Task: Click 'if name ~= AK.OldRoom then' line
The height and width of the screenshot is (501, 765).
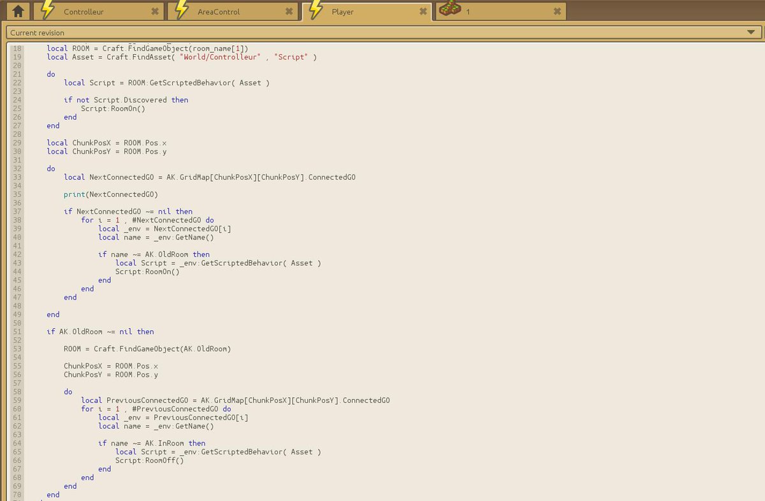Action: point(154,254)
